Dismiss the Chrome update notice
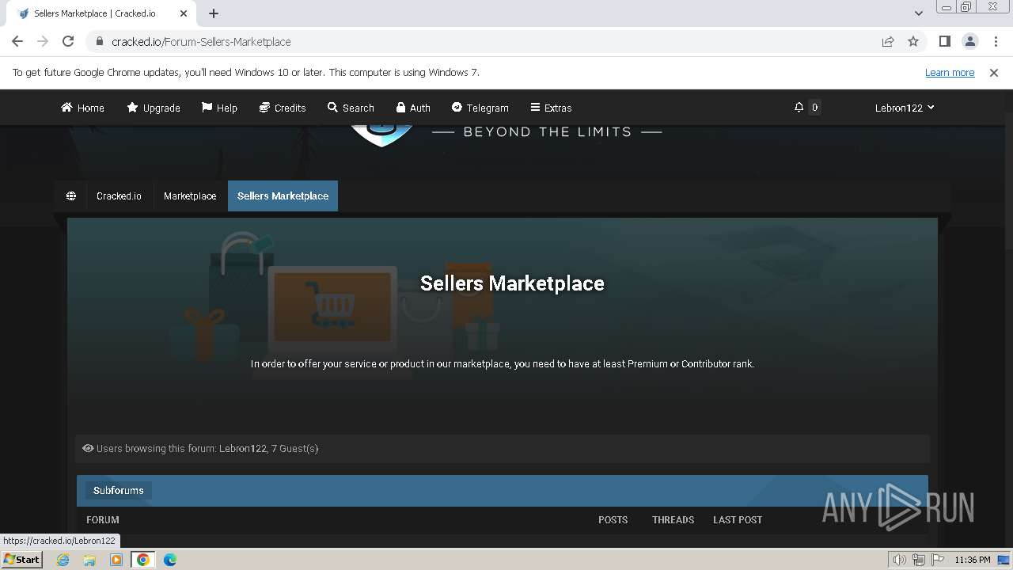This screenshot has height=570, width=1013. [x=994, y=73]
